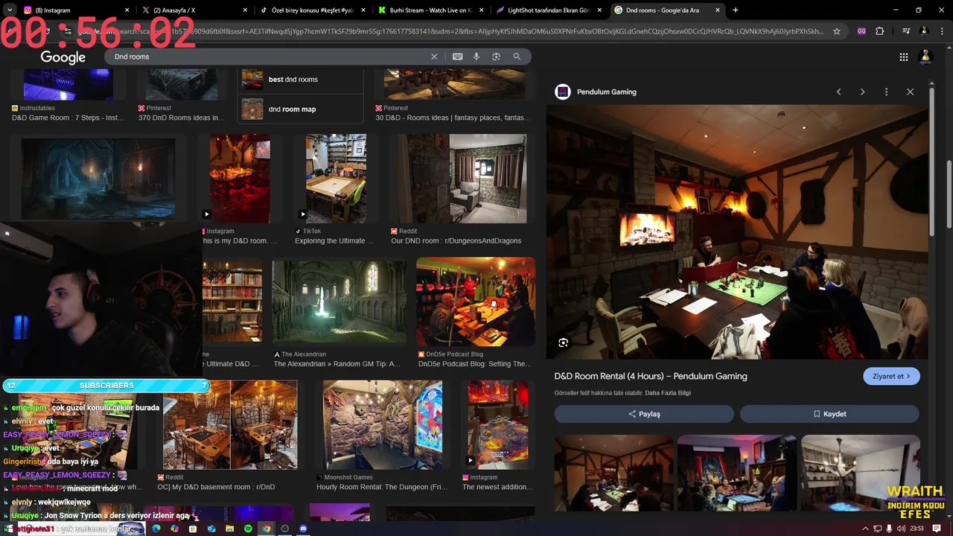Screen dimensions: 953x536
Task: Expand the tab search dropdown
Action: [10, 10]
